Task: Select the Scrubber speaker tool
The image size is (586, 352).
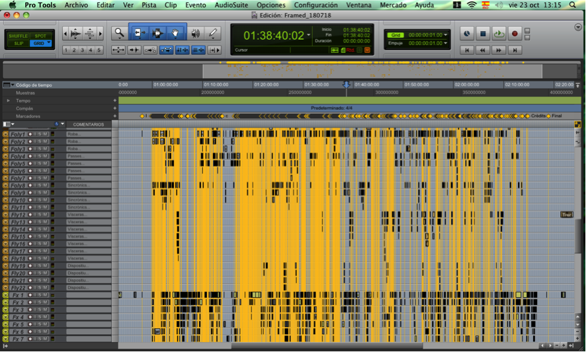Action: (196, 32)
